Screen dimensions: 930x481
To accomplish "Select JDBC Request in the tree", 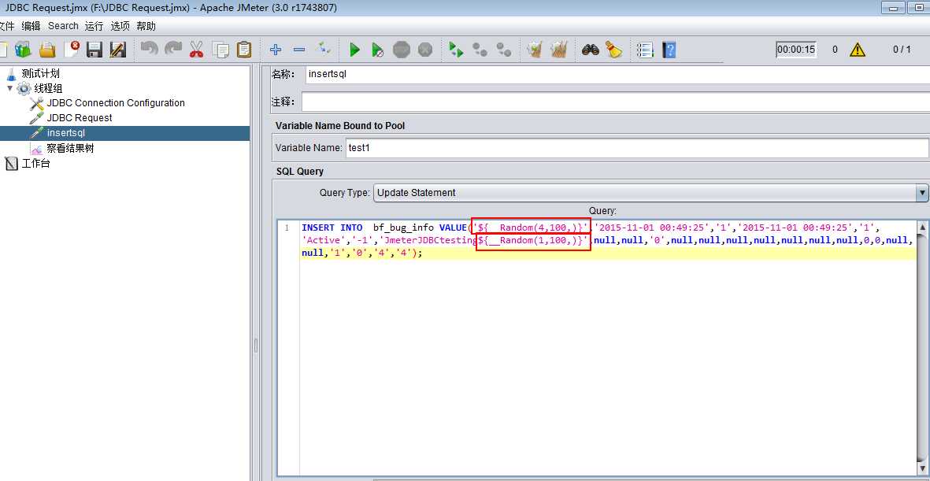I will [80, 118].
